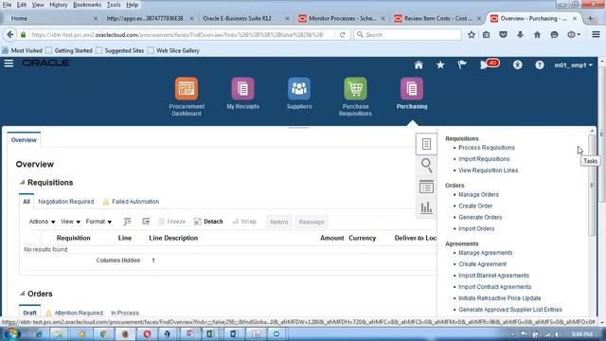Click the browser back arrow
This screenshot has height=341, width=606.
10,35
